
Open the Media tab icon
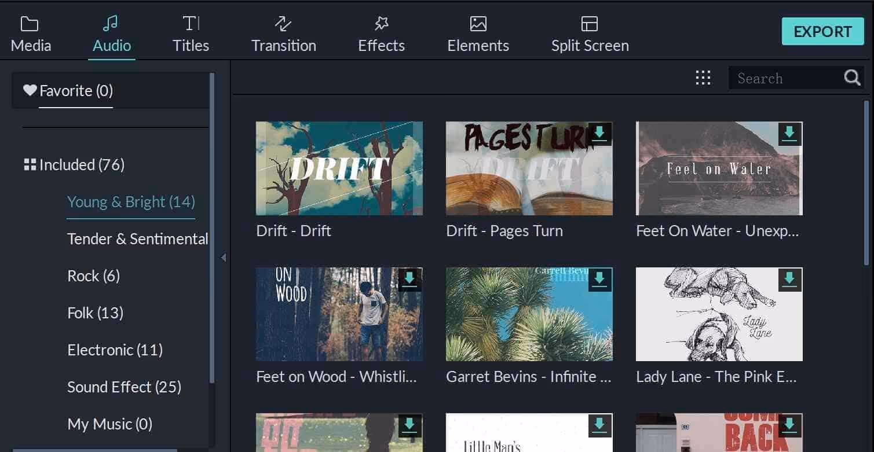pyautogui.click(x=29, y=24)
